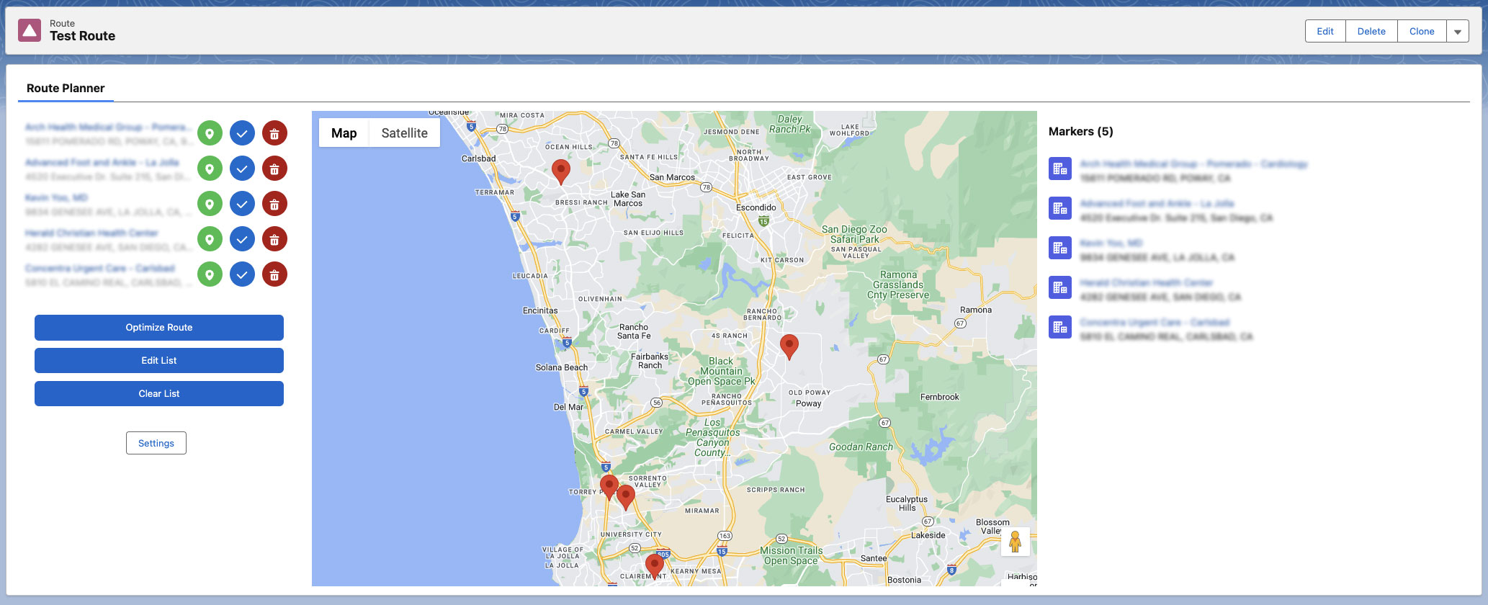Click the Clear List button
1488x605 pixels.
159,394
